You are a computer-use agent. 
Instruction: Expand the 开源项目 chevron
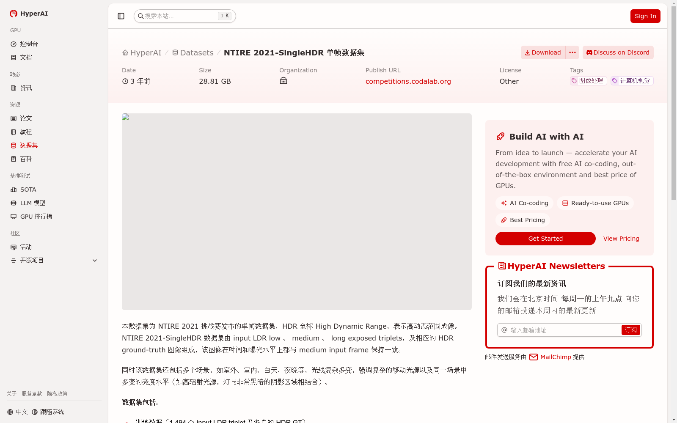click(x=95, y=261)
